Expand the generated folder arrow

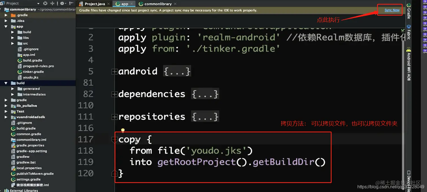coord(12,89)
